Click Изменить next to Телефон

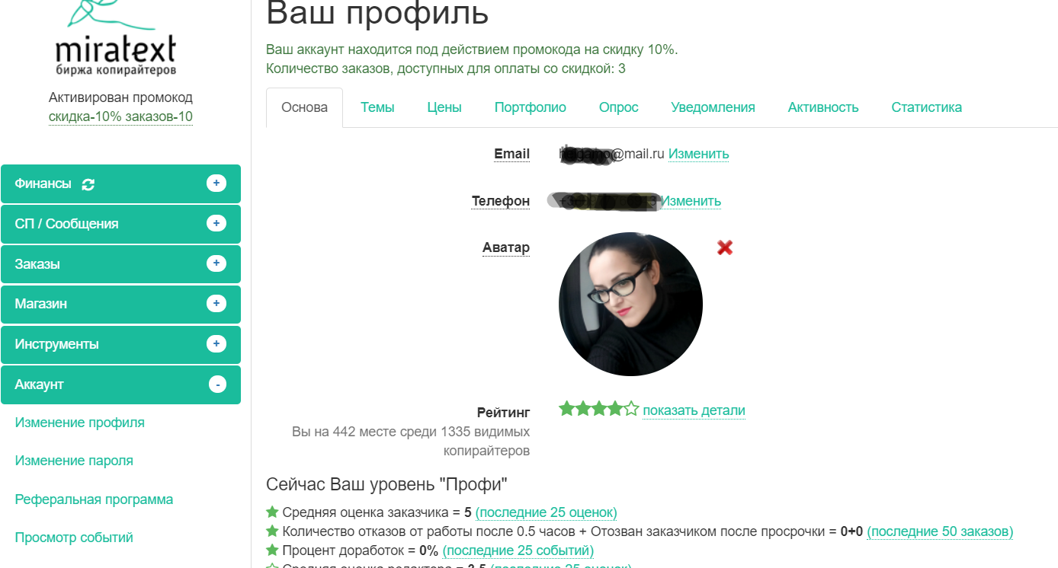pyautogui.click(x=691, y=201)
